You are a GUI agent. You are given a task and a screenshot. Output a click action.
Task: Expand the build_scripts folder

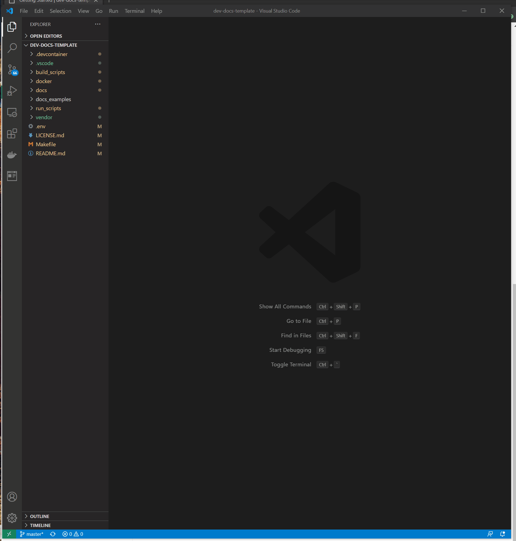pyautogui.click(x=50, y=72)
